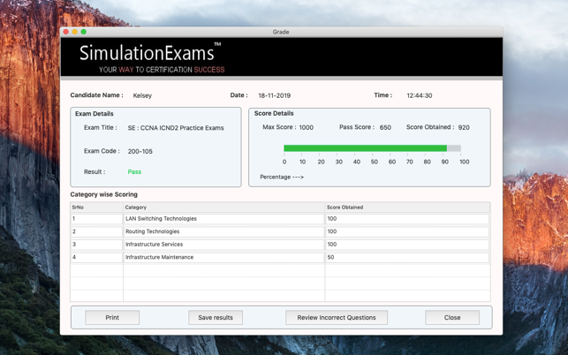Select the SrNo column header

96,208
